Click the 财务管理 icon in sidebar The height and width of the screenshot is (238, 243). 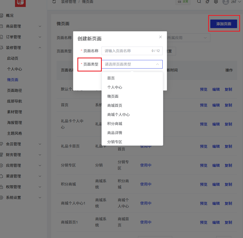[2, 155]
